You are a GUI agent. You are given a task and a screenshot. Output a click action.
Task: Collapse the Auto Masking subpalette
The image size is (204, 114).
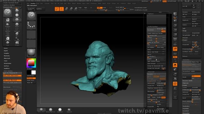tap(8, 71)
